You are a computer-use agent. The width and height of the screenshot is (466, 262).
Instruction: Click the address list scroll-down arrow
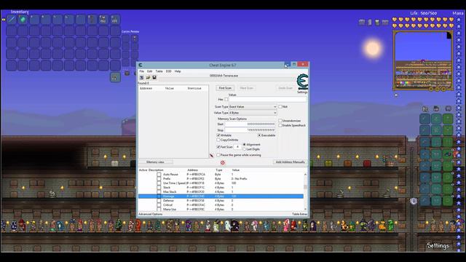(305, 209)
